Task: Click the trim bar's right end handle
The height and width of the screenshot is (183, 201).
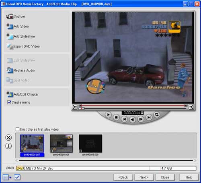Action: pos(186,106)
